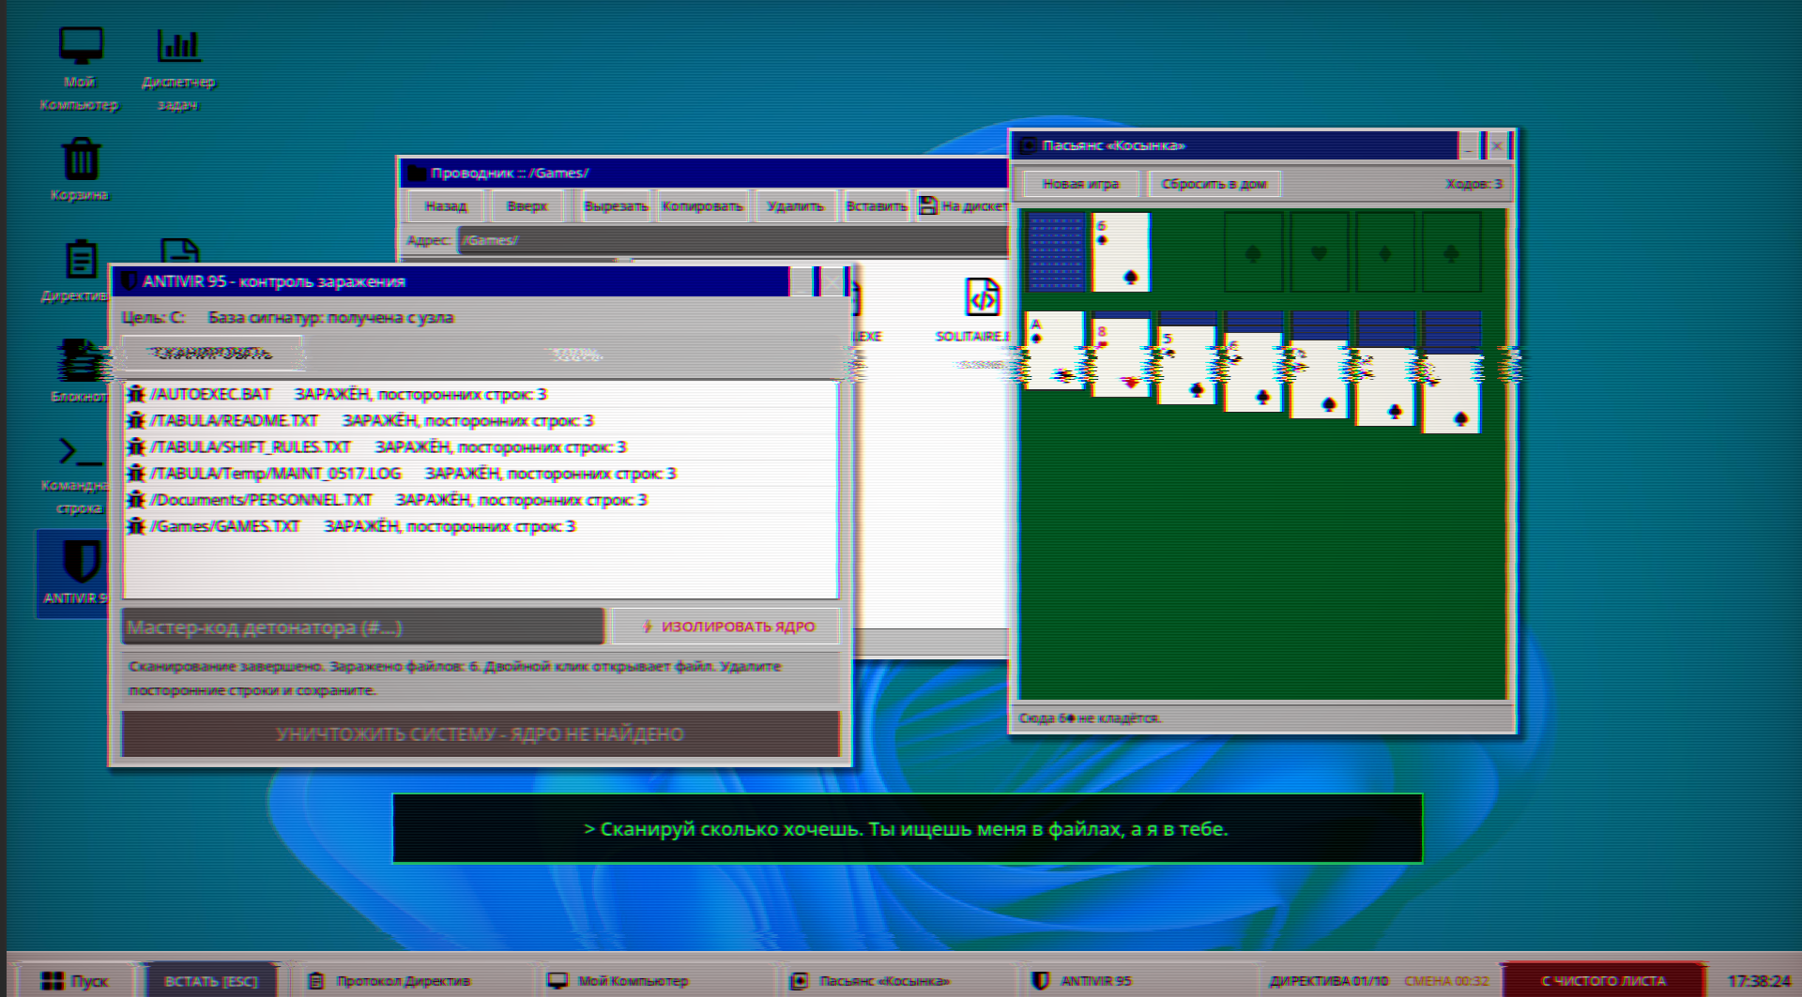
Task: Select infected row /TABULA/Temp/MAINT_0517.LOG
Action: point(481,474)
